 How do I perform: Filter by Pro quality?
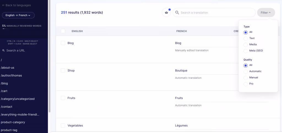pos(245,84)
